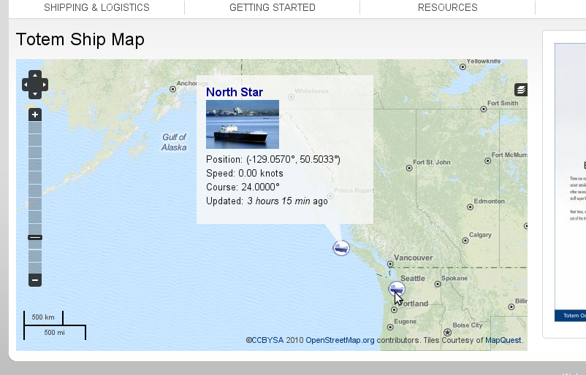Zoom in with the plus button
Screen dimensions: 586x375
point(35,115)
